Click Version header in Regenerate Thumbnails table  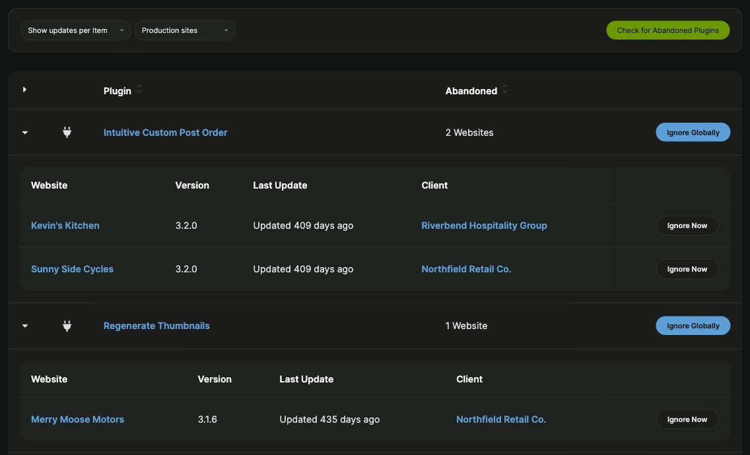click(215, 379)
